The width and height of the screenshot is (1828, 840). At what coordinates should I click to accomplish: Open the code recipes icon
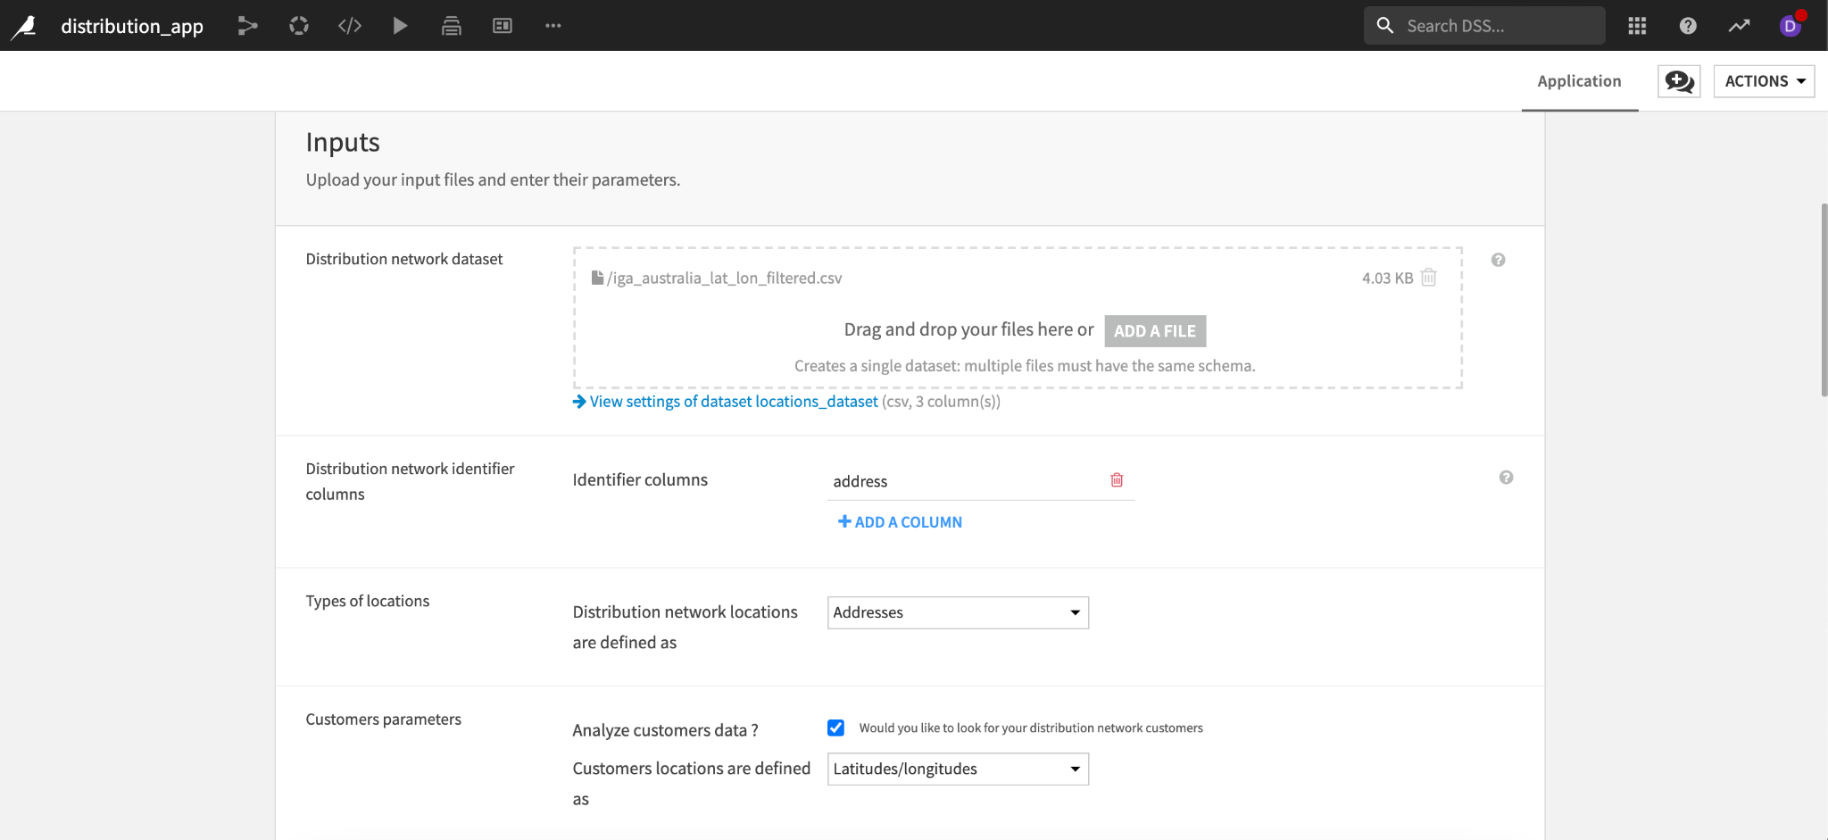350,26
